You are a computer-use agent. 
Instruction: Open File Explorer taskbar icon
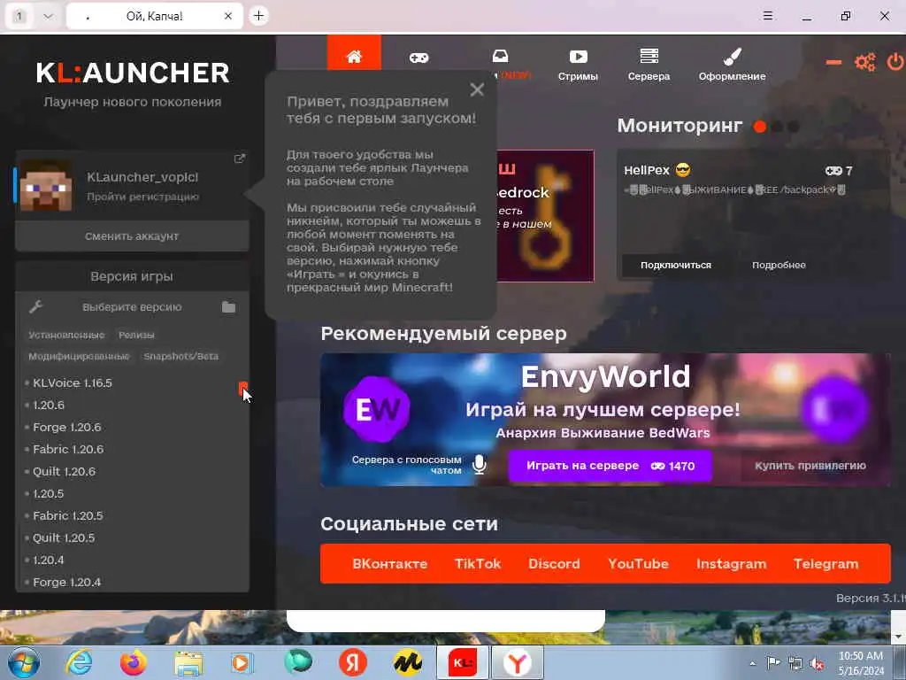(188, 663)
